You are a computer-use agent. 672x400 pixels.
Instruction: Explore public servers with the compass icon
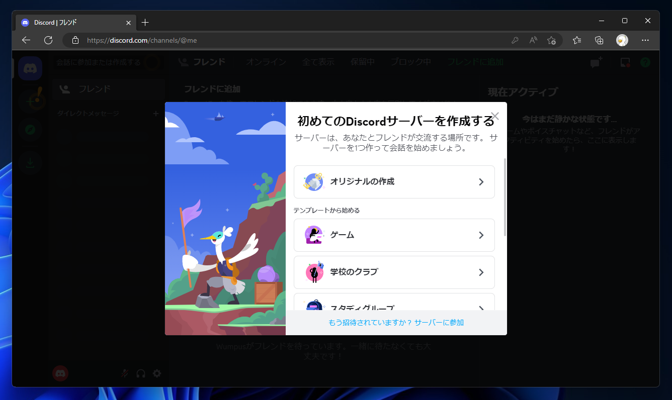click(x=30, y=130)
